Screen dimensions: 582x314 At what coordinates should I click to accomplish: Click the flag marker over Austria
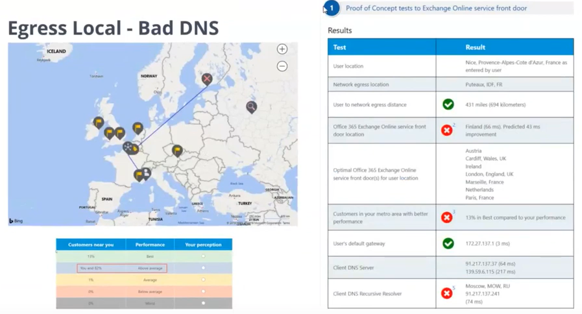coord(177,151)
